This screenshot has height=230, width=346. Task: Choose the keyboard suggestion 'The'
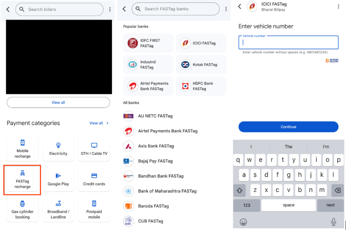click(288, 147)
